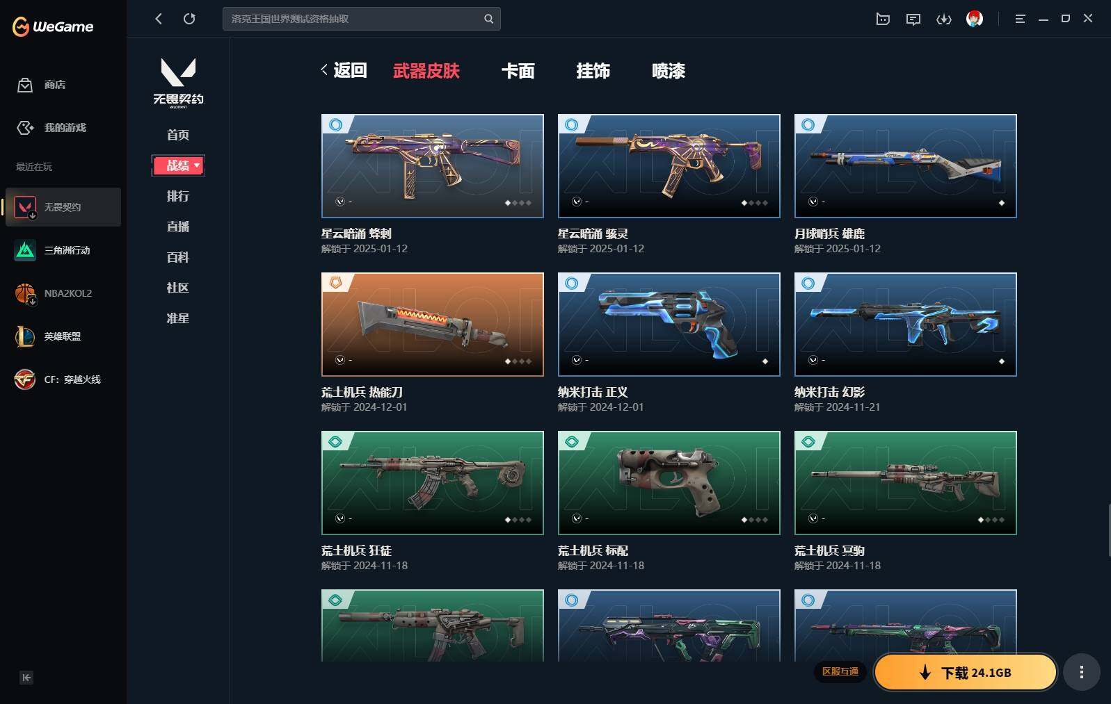Open the 荒土机兵 热能刀 skin thumbnail
1111x704 pixels.
(433, 325)
